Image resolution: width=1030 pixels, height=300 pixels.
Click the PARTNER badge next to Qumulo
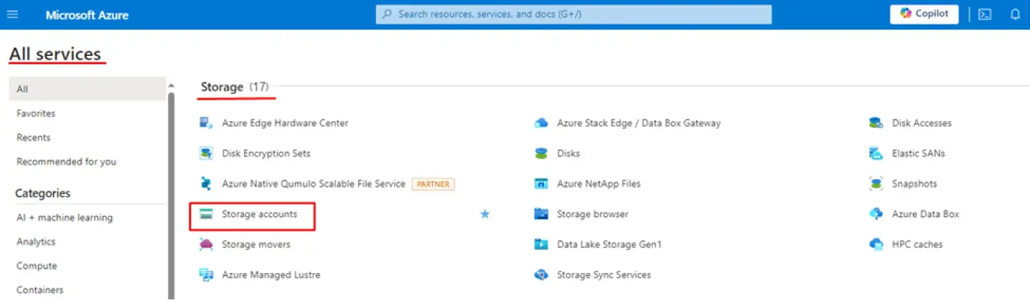pos(433,184)
